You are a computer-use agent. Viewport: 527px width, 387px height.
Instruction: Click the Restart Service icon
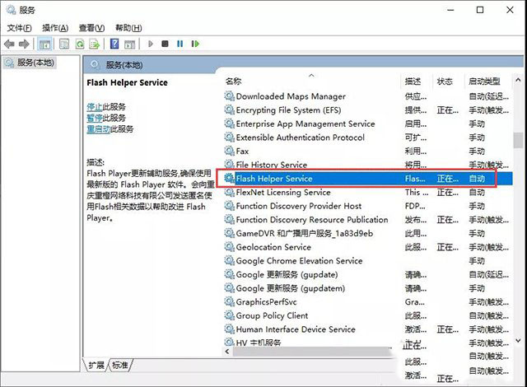click(x=195, y=44)
